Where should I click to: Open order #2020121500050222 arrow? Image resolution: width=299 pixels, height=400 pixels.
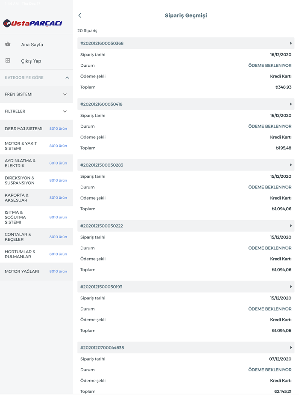(x=291, y=226)
